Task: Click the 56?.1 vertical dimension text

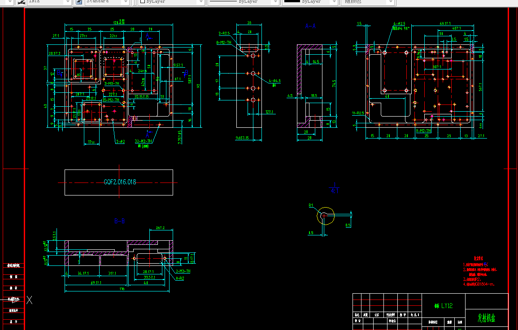Action: 480,87
